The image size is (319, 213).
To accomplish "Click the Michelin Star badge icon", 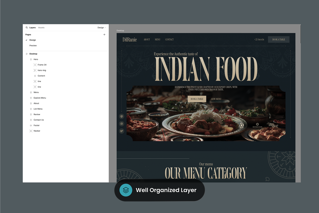I will pos(257,124).
